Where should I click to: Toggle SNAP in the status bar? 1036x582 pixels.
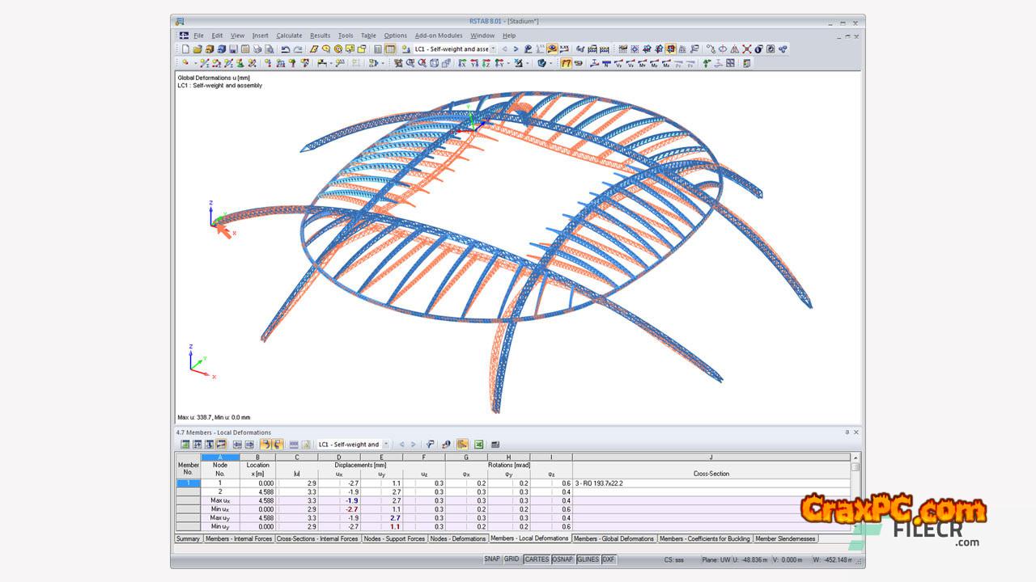click(x=492, y=559)
